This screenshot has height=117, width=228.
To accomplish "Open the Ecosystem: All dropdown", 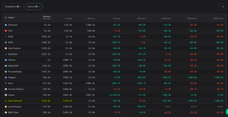I will 13,7.
